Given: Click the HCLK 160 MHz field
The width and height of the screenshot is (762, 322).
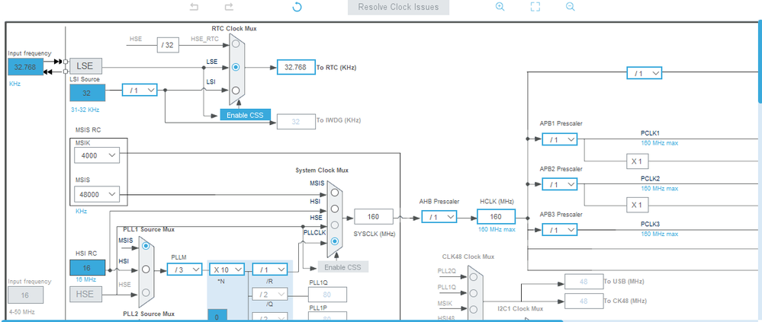Looking at the screenshot, I should pos(496,217).
